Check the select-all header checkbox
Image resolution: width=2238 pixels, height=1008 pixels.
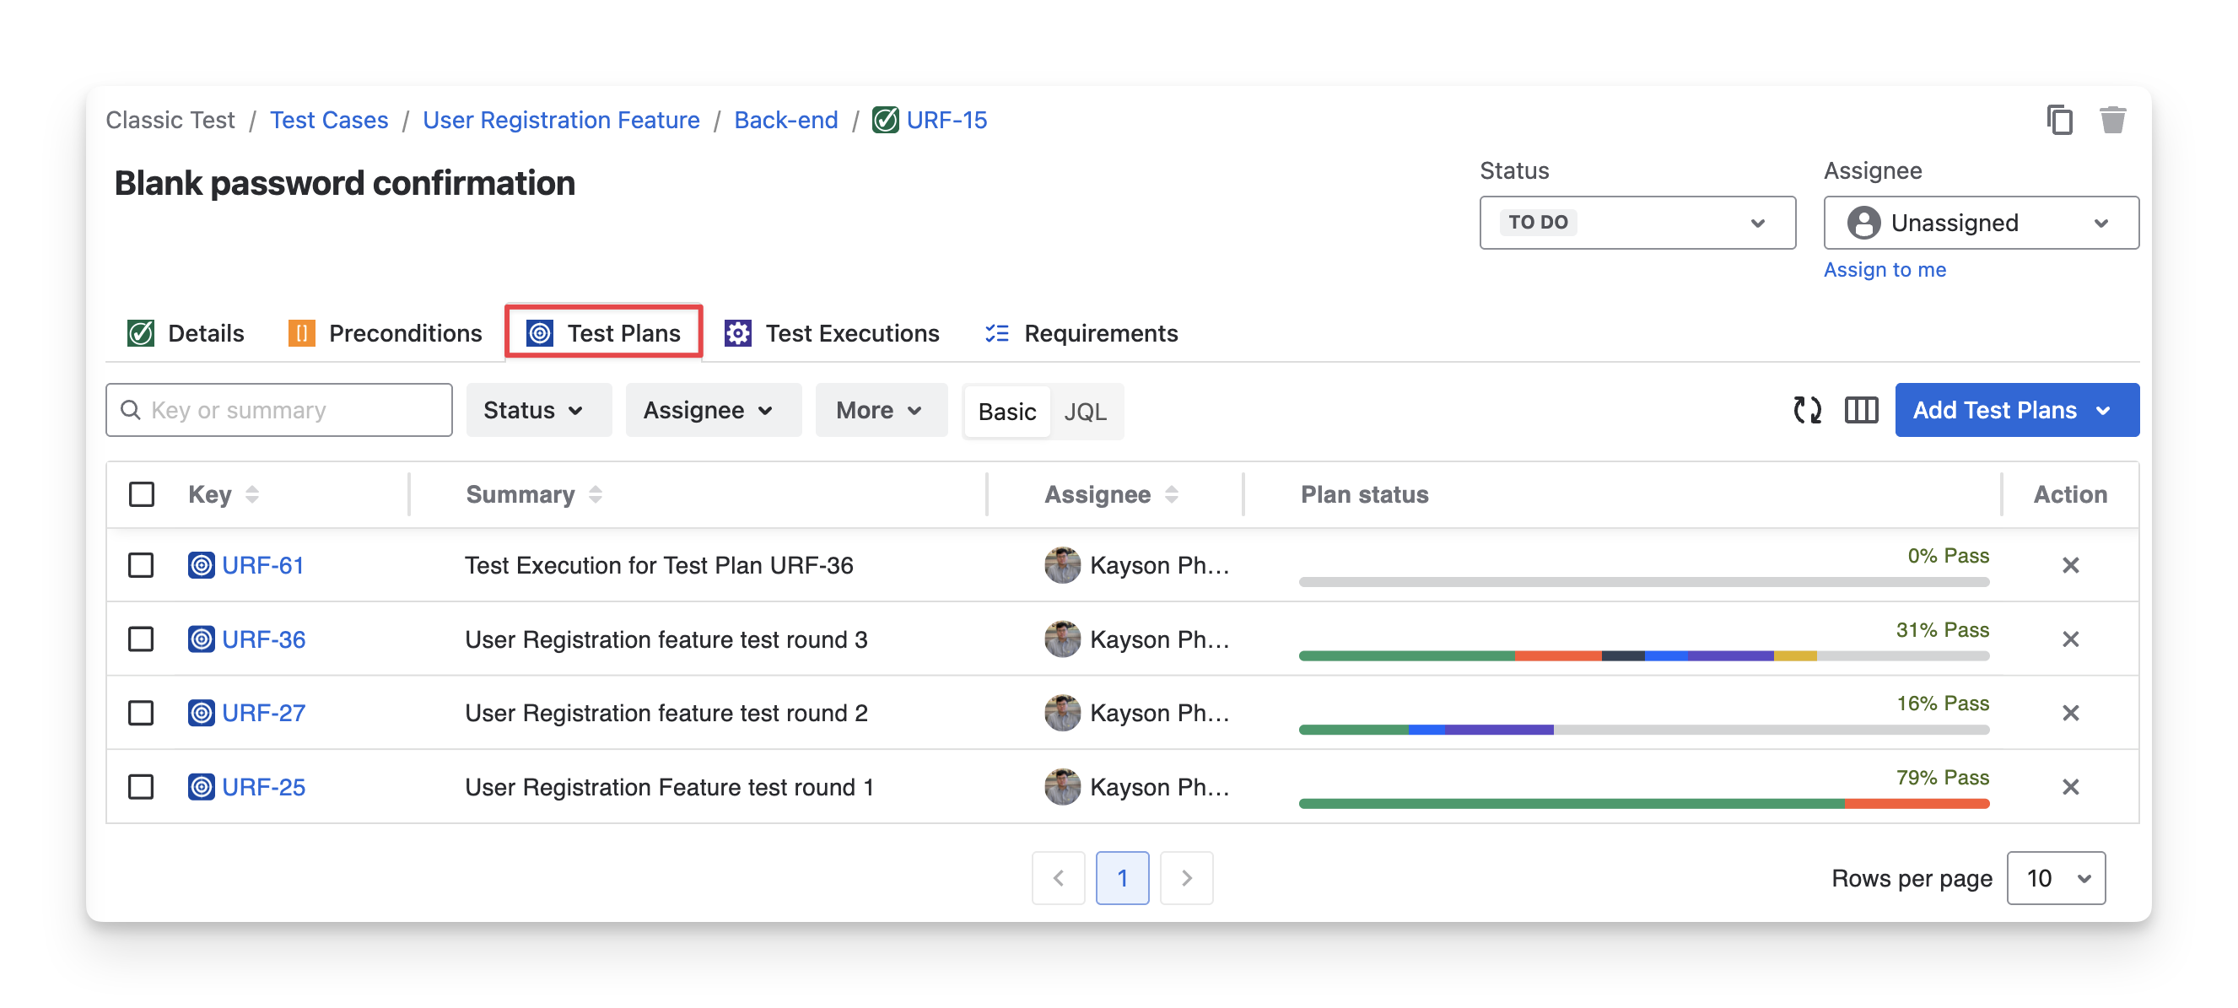142,494
